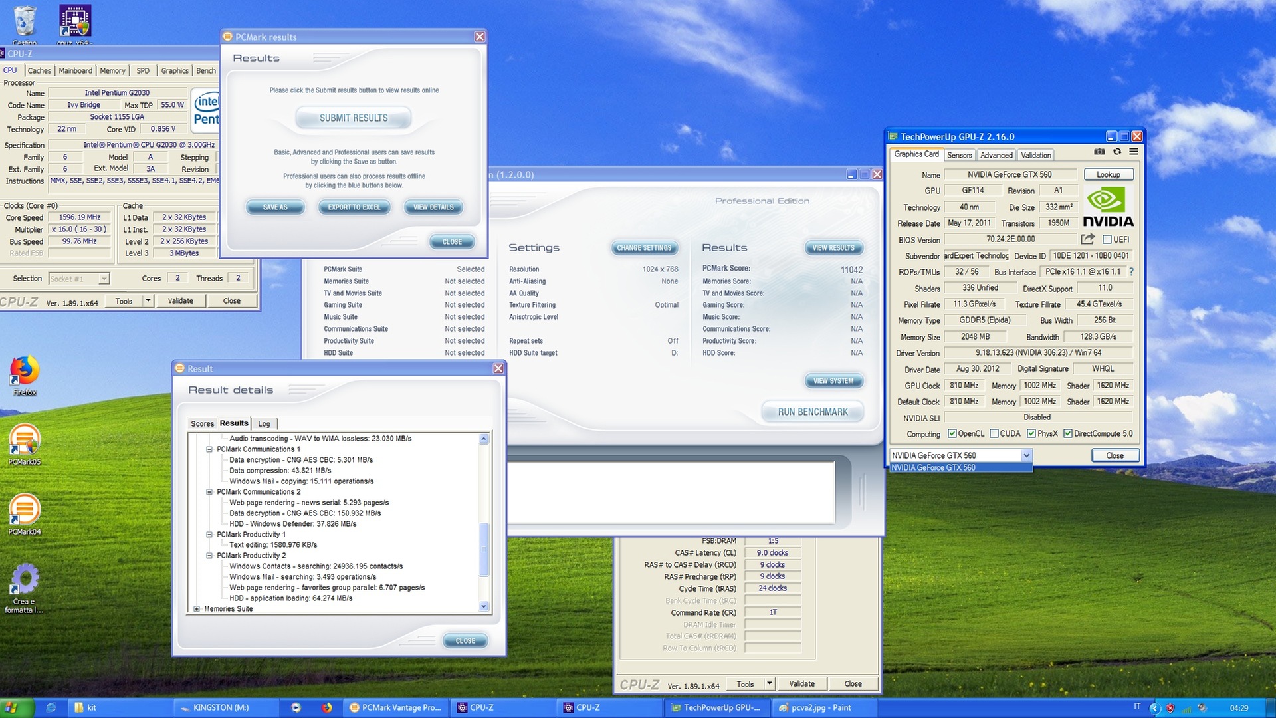This screenshot has width=1276, height=718.
Task: Click the NVIDIA logo in GPU-Z
Action: click(x=1108, y=207)
